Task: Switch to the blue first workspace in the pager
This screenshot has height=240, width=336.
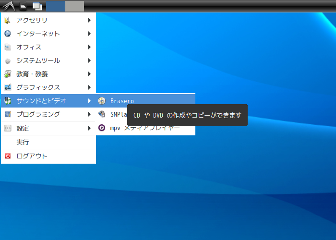Action: (x=56, y=6)
